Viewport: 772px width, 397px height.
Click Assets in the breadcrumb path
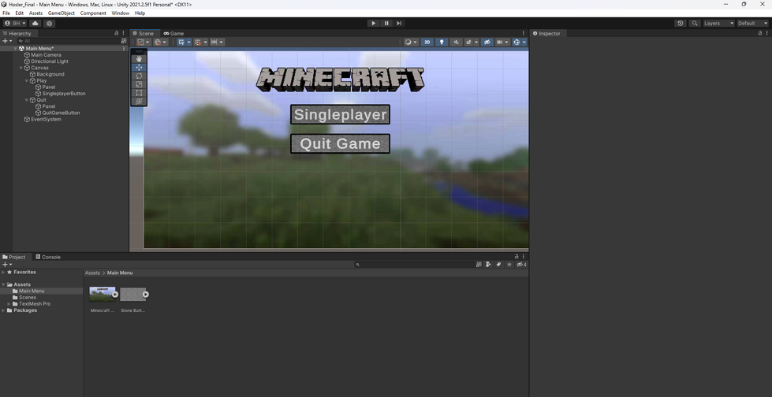92,273
